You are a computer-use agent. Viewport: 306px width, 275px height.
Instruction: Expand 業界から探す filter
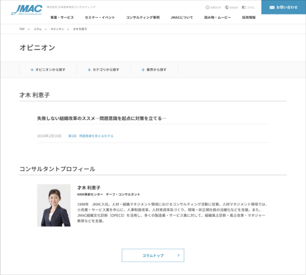(154, 70)
